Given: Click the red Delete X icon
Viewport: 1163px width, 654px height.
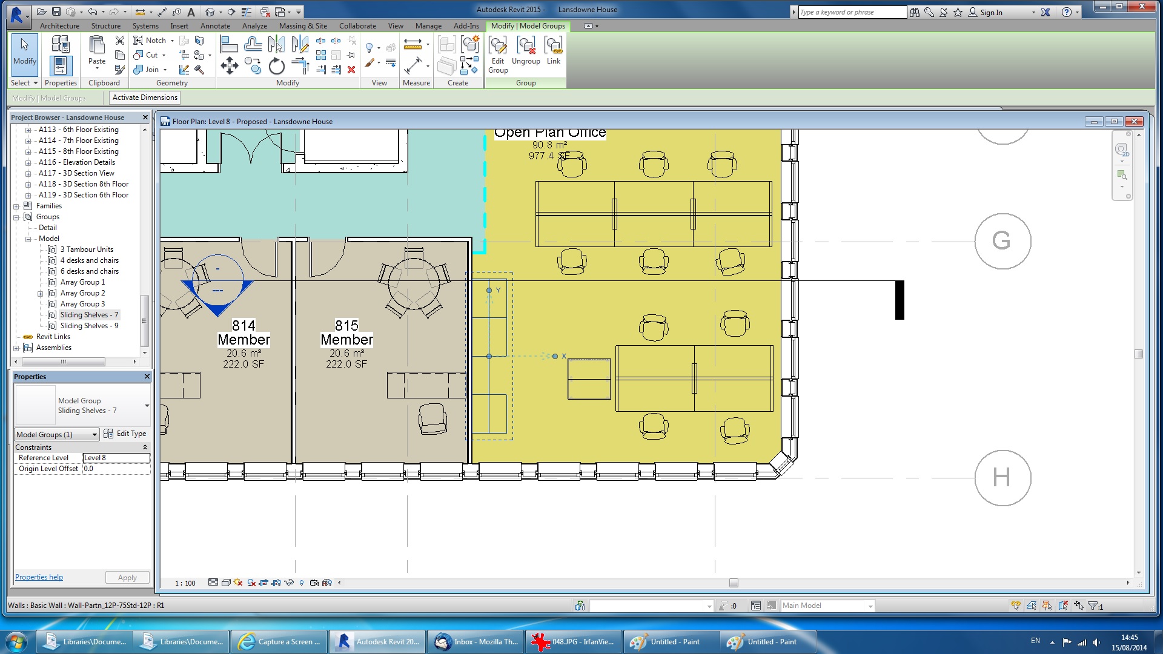Looking at the screenshot, I should tap(351, 70).
